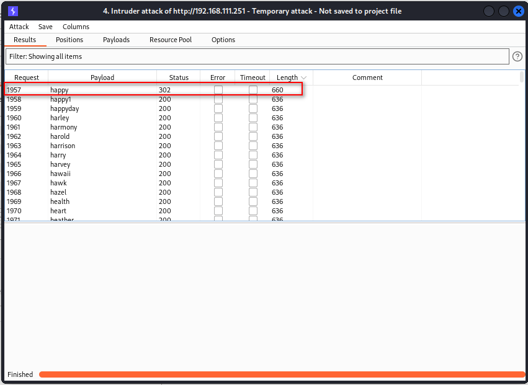Screen dimensions: 528x385
Task: Click the finished attack progress bar
Action: coord(282,374)
